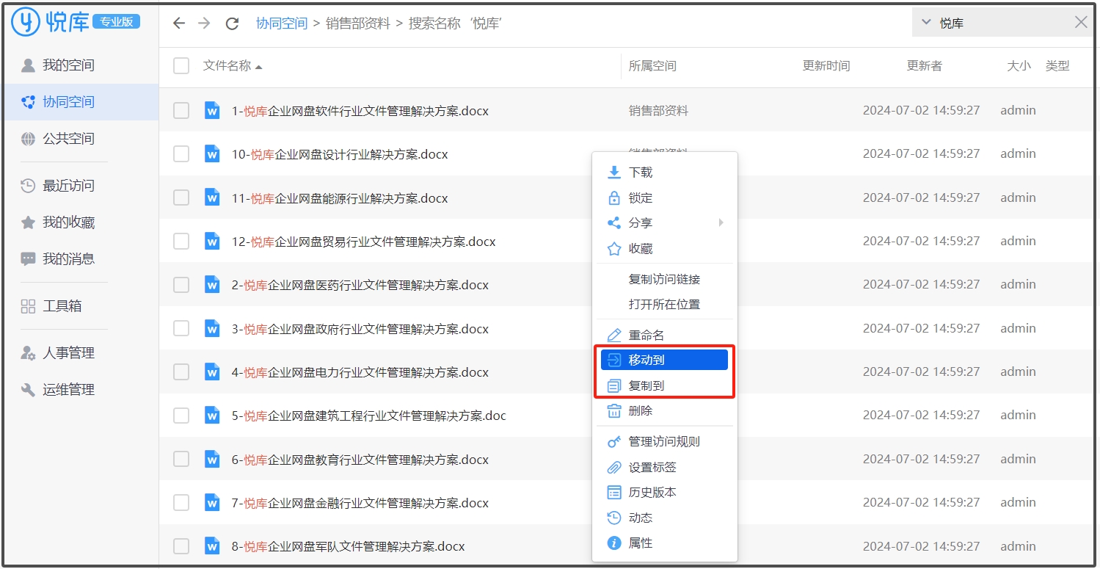Screen dimensions: 1100x569
Task: Click the star icon for 收藏
Action: point(614,249)
